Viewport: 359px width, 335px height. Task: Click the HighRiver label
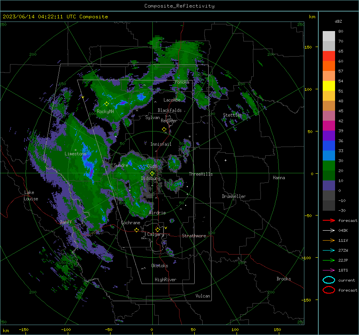tap(166, 280)
